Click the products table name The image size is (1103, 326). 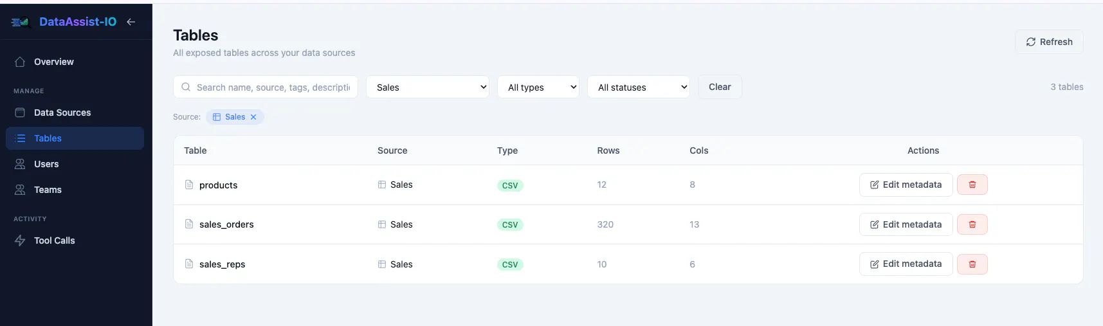pyautogui.click(x=218, y=185)
